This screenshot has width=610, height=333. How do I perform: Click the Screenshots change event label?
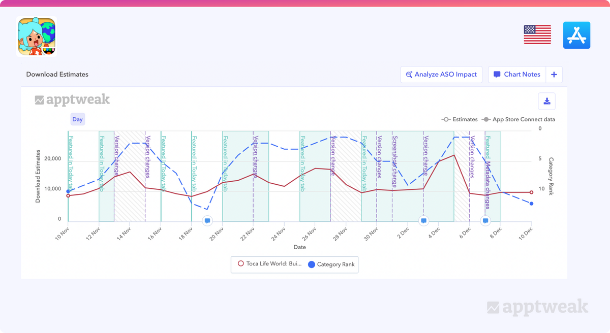coord(395,161)
